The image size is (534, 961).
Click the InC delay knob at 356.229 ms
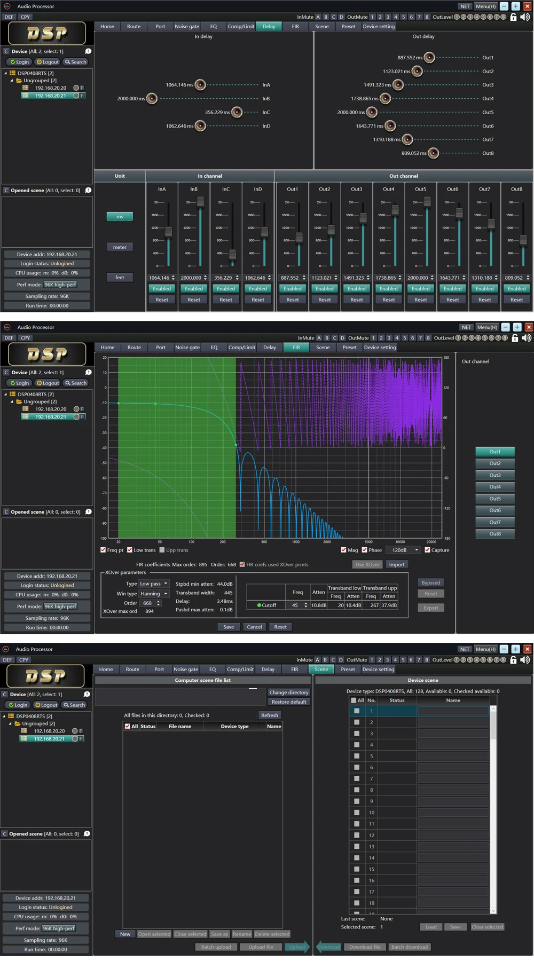tap(237, 112)
